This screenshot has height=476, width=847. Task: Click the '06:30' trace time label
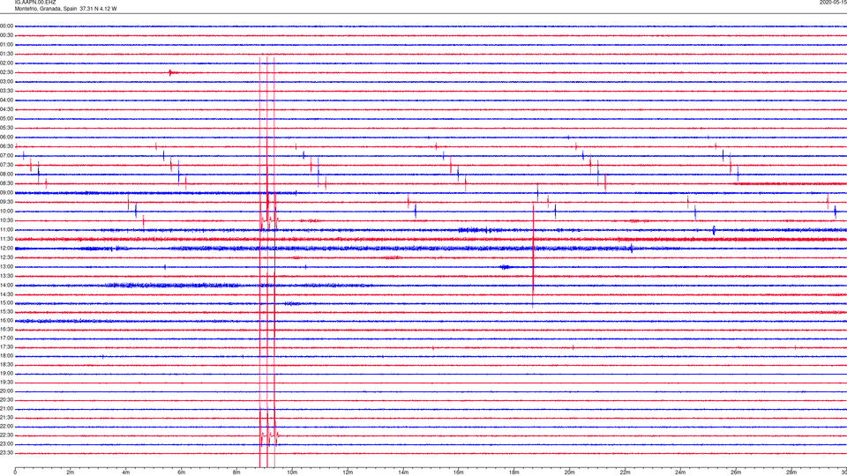point(6,146)
